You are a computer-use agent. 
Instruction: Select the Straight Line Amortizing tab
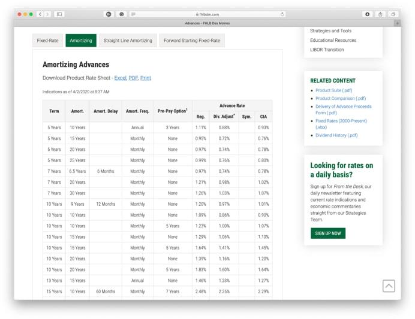[x=128, y=41]
